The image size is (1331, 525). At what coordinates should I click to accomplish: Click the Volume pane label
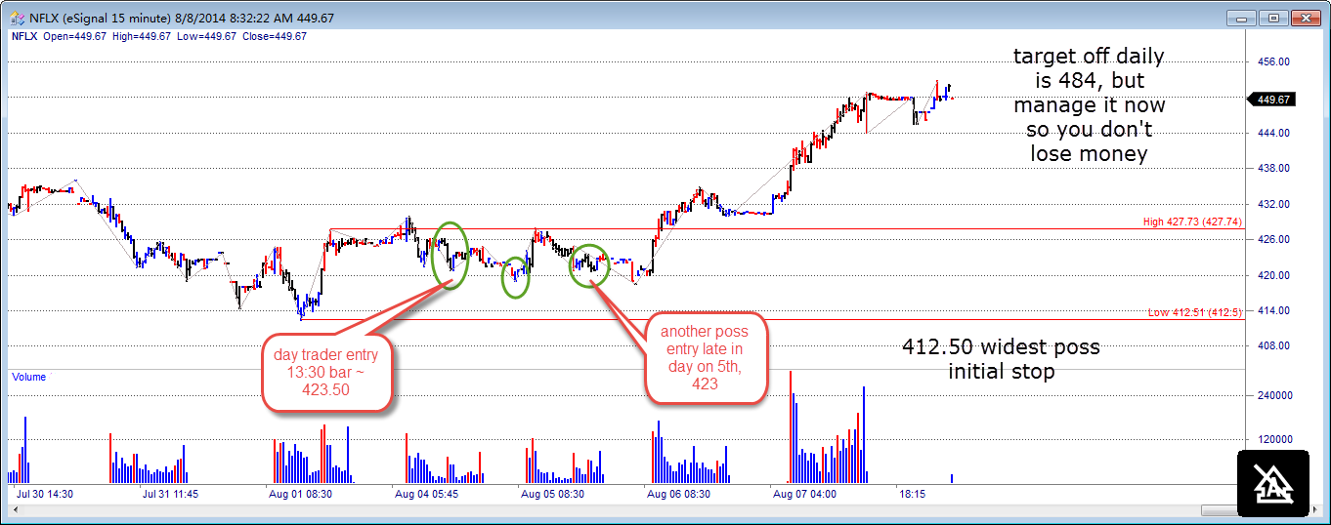pos(28,377)
